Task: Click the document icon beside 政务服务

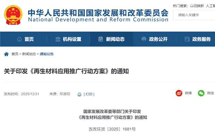Action: [x=187, y=39]
